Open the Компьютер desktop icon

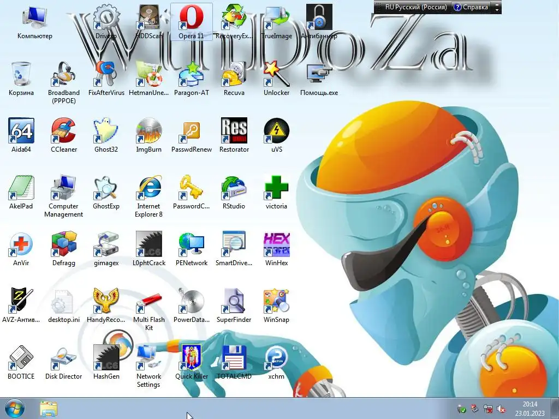tap(34, 22)
